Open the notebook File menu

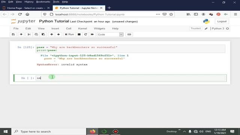point(16,28)
